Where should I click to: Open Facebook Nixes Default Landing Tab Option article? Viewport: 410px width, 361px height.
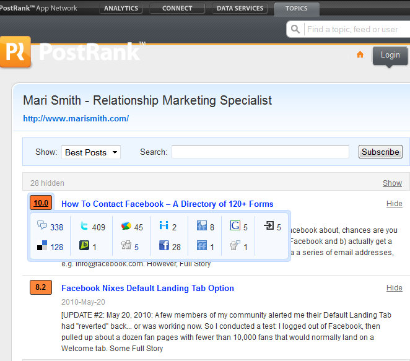(147, 288)
